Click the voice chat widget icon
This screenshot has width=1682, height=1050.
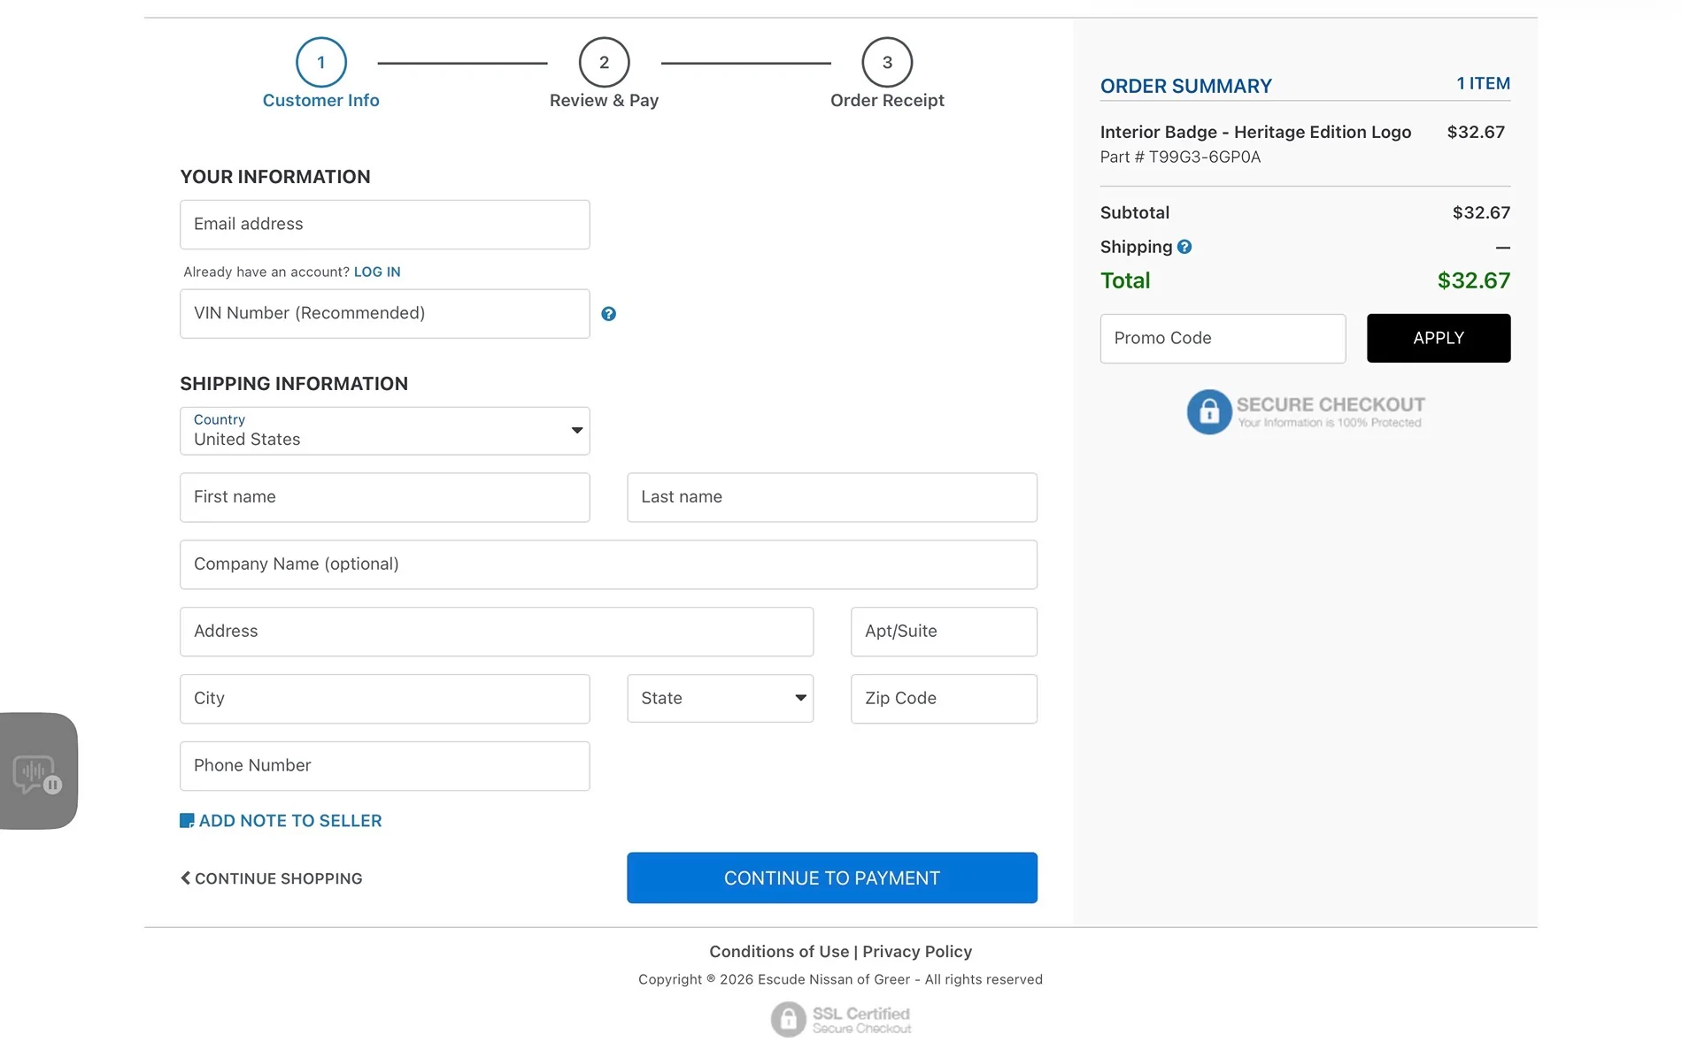coord(37,774)
